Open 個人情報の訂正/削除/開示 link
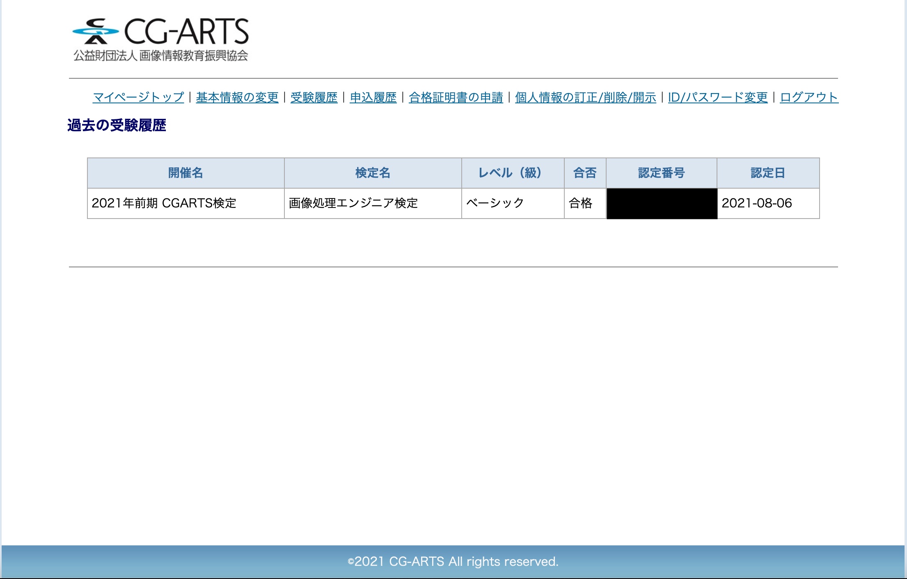 coord(585,97)
